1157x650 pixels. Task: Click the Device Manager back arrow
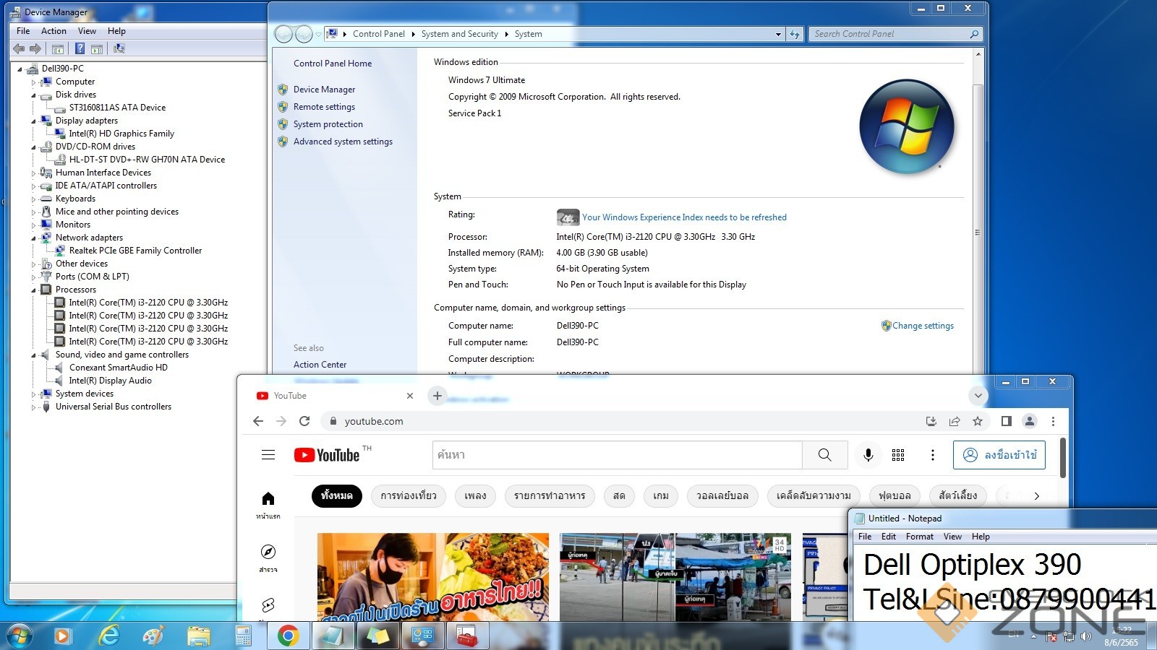(x=19, y=48)
